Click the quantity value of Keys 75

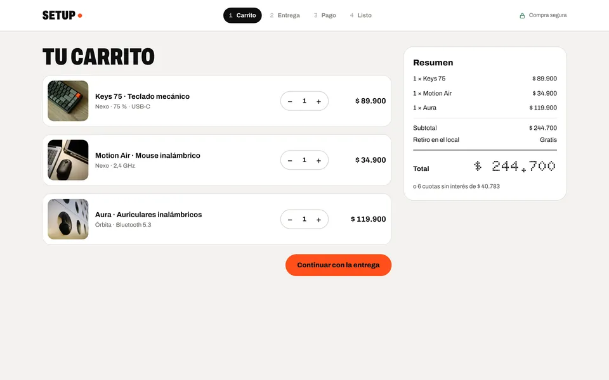(304, 101)
